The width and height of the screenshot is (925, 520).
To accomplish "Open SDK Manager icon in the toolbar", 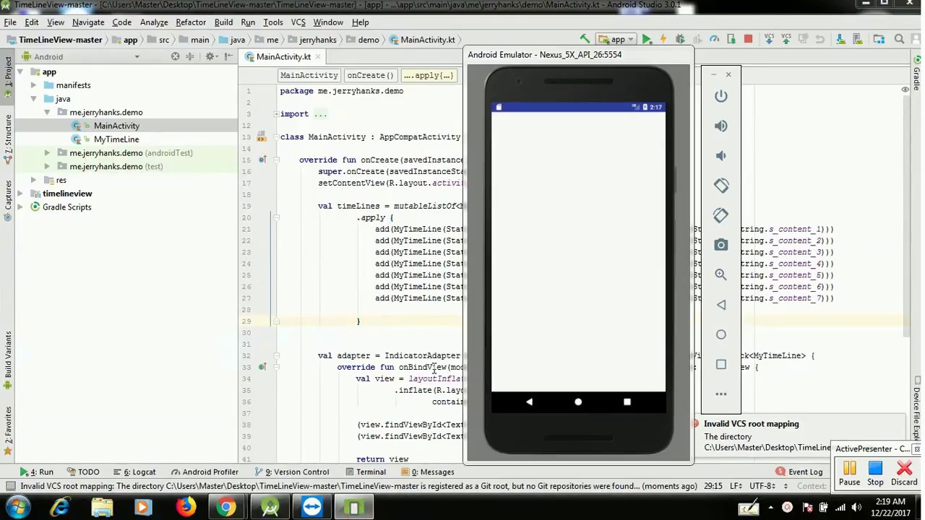I will click(x=857, y=39).
